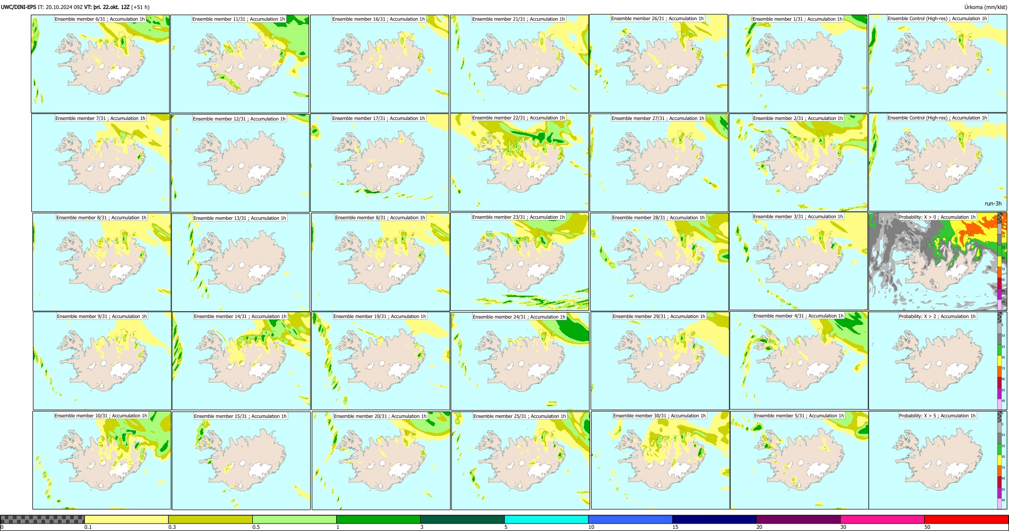Click the gray checkered 0–0.1 legend segment
Image resolution: width=1009 pixels, height=531 pixels.
pyautogui.click(x=42, y=519)
